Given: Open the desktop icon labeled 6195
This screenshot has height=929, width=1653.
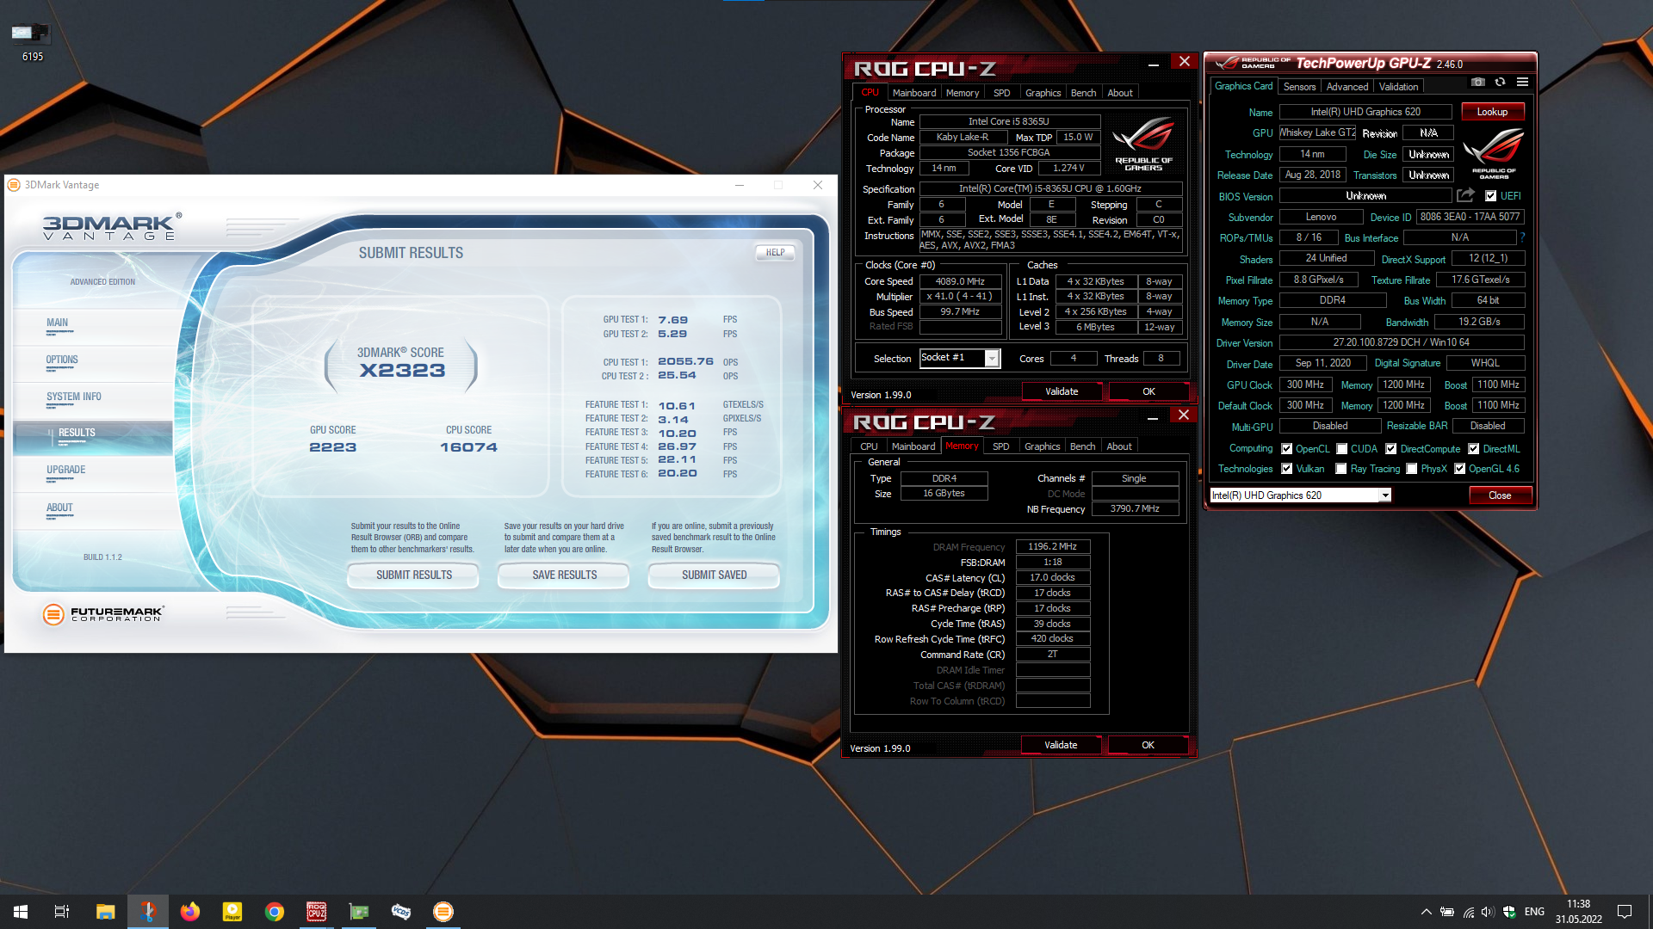Looking at the screenshot, I should (31, 40).
